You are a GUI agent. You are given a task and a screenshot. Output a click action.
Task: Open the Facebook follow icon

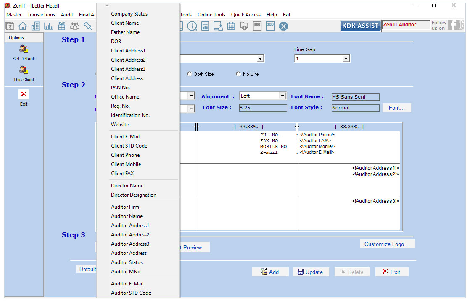tap(454, 25)
